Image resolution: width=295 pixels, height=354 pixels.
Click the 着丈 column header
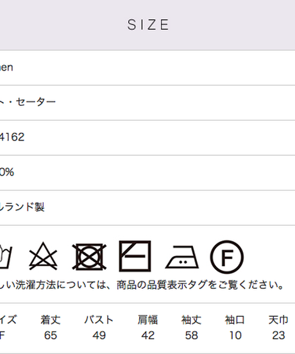pyautogui.click(x=51, y=320)
